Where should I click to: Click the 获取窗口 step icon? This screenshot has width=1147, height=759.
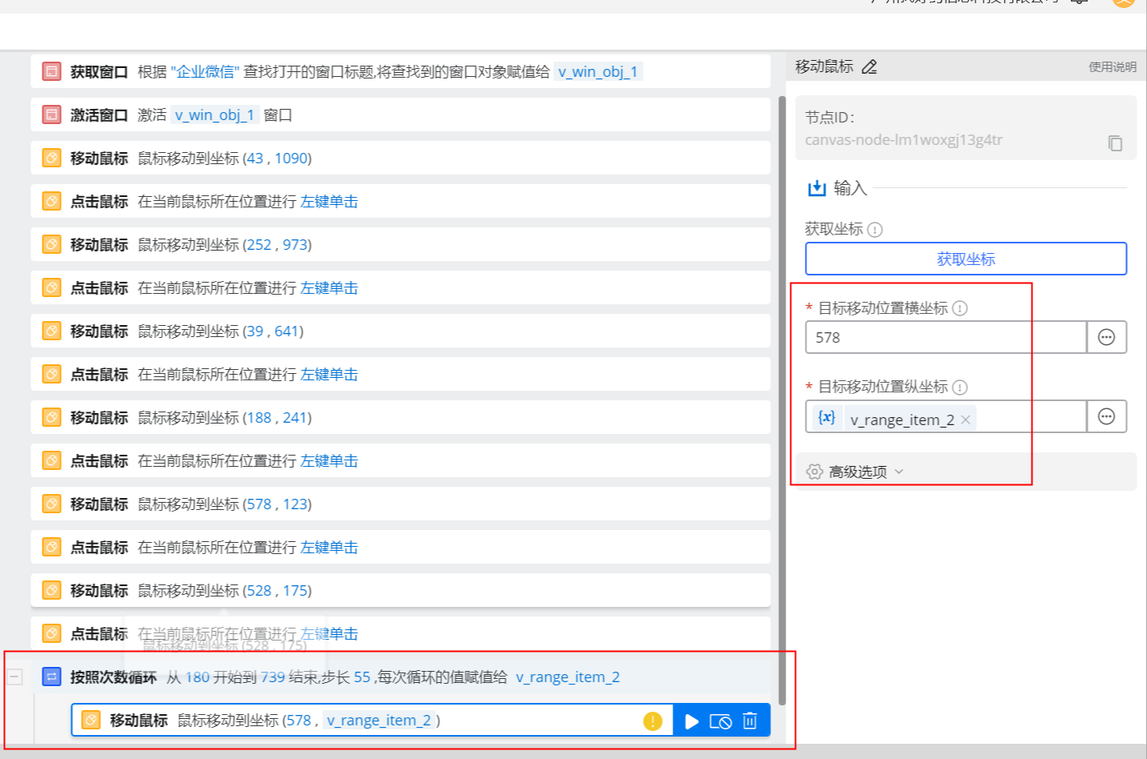(51, 71)
